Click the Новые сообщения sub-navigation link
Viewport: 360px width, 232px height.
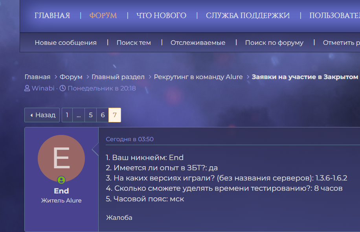point(66,42)
